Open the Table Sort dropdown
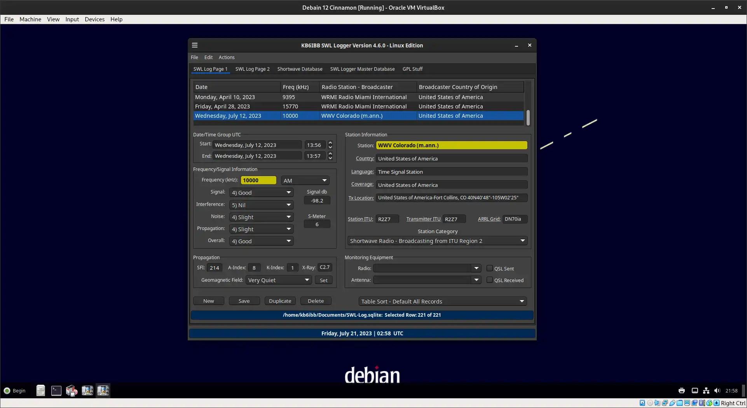Screen dimensions: 747x408 443,301
